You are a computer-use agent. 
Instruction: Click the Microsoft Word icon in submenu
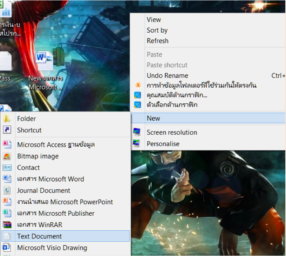click(x=7, y=179)
